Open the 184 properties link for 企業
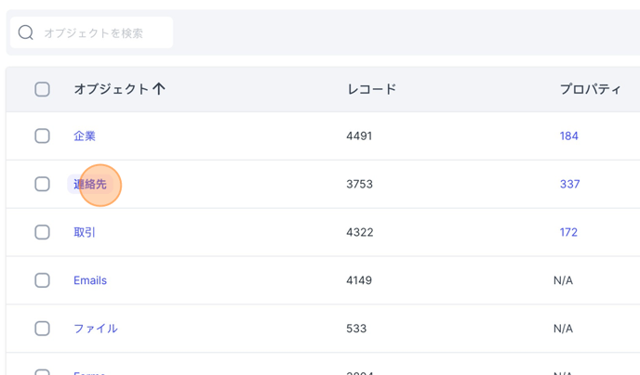The width and height of the screenshot is (640, 375). click(569, 136)
